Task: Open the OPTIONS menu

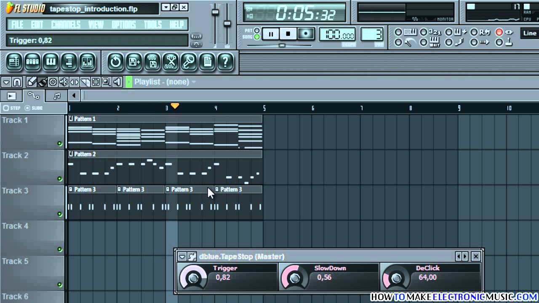Action: pyautogui.click(x=124, y=24)
